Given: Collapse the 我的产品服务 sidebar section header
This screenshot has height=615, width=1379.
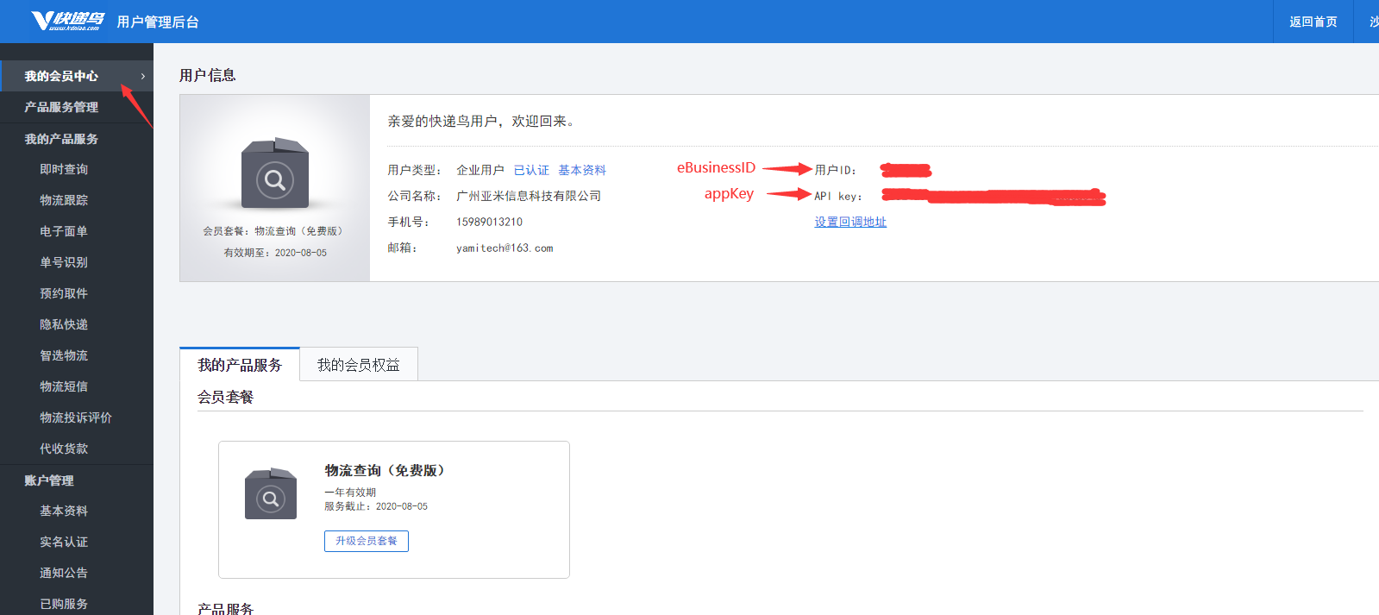Looking at the screenshot, I should pyautogui.click(x=61, y=139).
